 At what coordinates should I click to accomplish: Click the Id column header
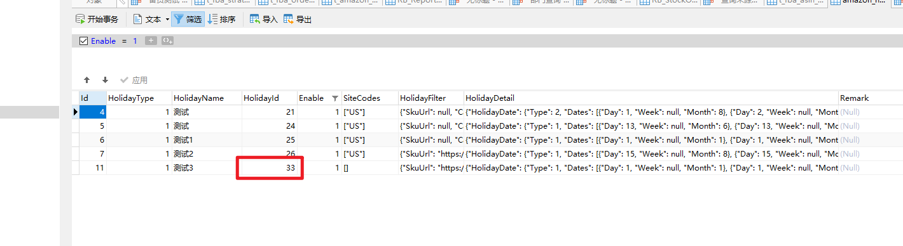92,98
